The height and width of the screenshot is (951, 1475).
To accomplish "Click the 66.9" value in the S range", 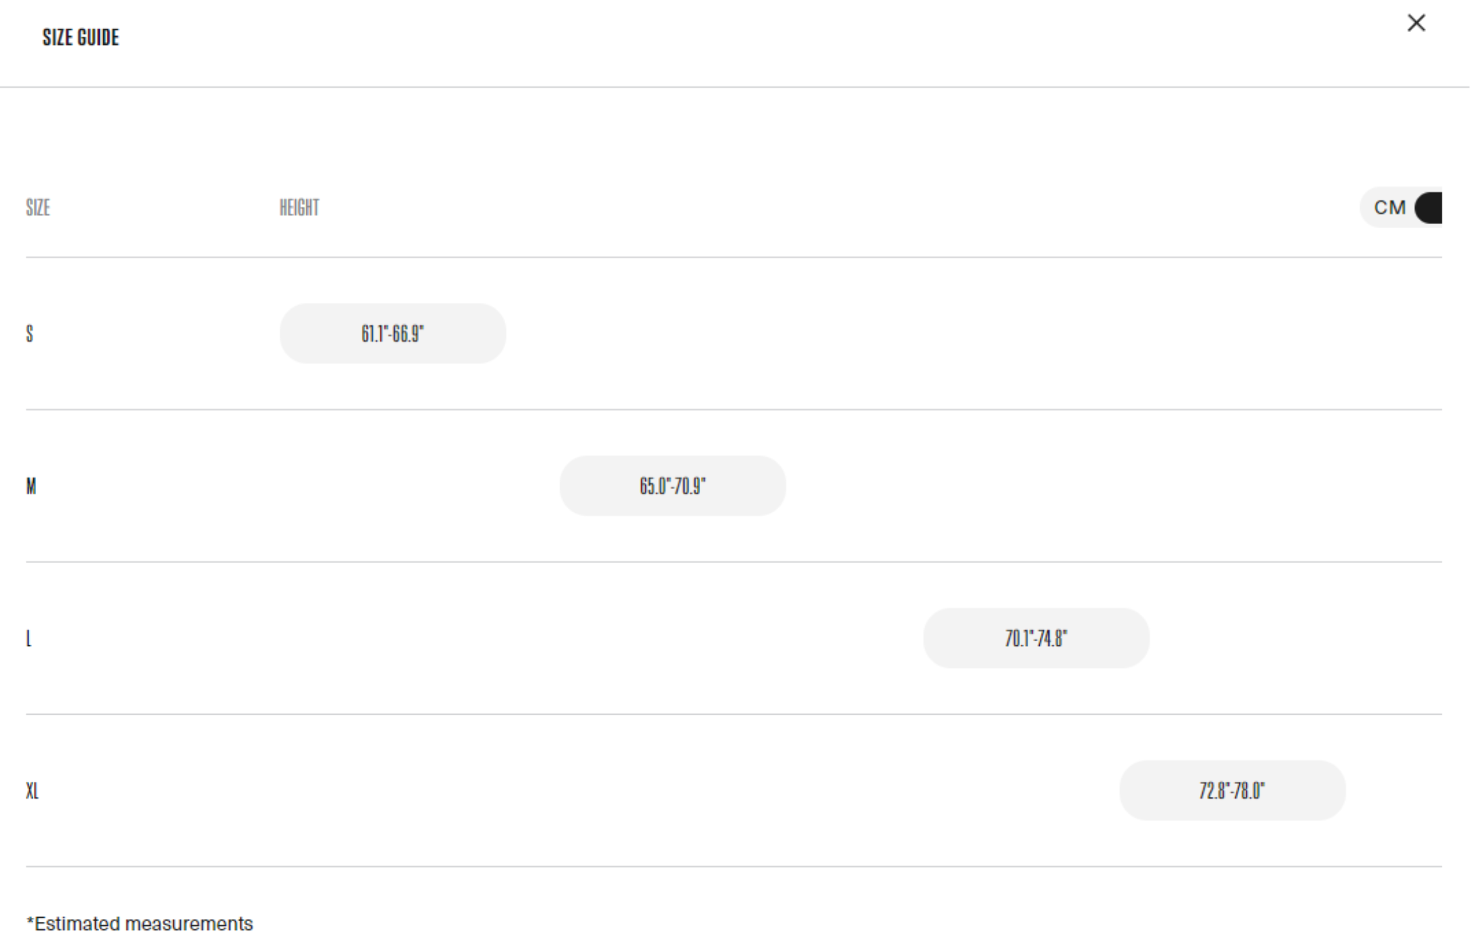I will [409, 334].
